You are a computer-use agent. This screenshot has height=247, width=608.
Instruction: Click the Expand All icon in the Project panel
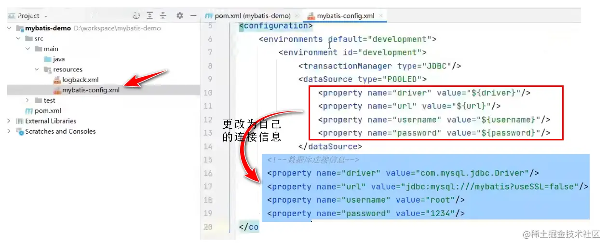click(150, 16)
